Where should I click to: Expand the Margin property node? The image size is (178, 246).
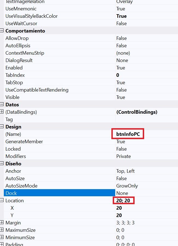[x=2, y=223]
